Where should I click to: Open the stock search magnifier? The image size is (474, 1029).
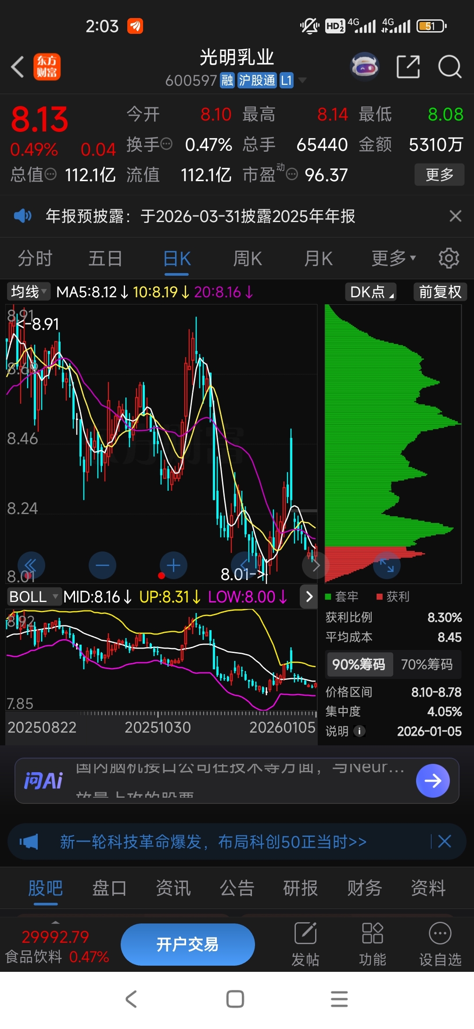pyautogui.click(x=450, y=67)
